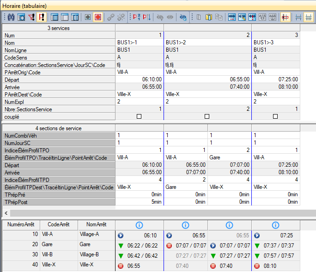The image size is (316, 272).
Task: Open info icon above the 07:25 column
Action: [275, 225]
